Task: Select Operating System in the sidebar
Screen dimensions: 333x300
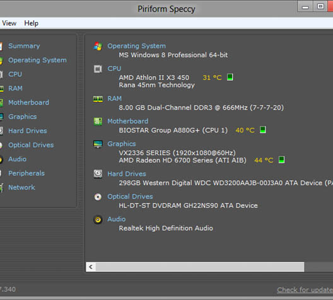Action: [37, 60]
